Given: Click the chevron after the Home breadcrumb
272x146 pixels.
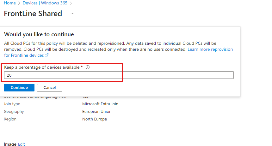Looking at the screenshot, I should [x=19, y=3].
